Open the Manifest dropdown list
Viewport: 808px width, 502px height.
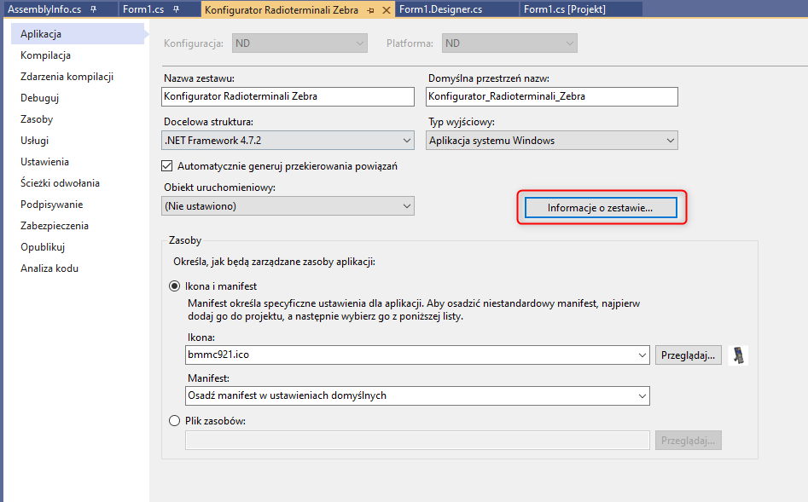click(x=641, y=395)
